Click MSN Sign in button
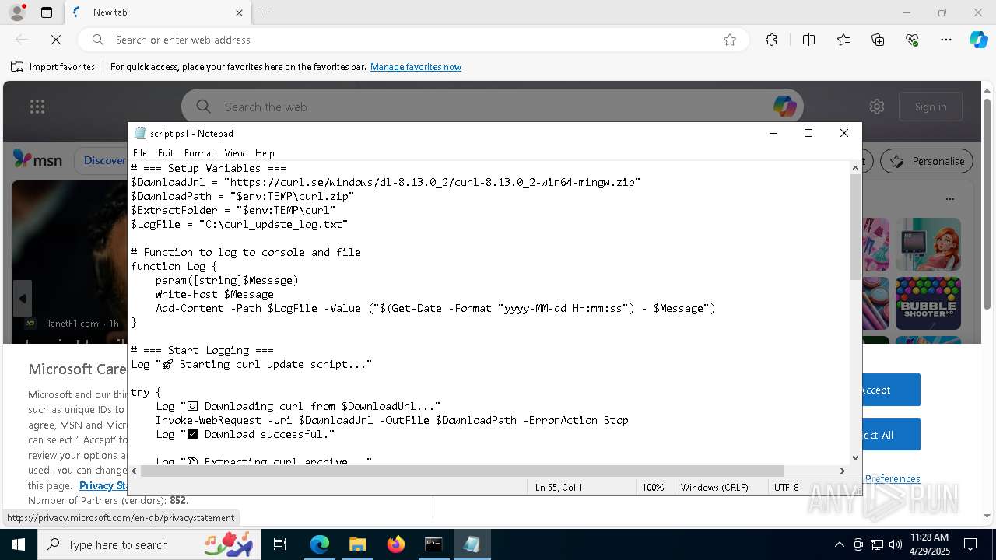996x560 pixels. [931, 107]
